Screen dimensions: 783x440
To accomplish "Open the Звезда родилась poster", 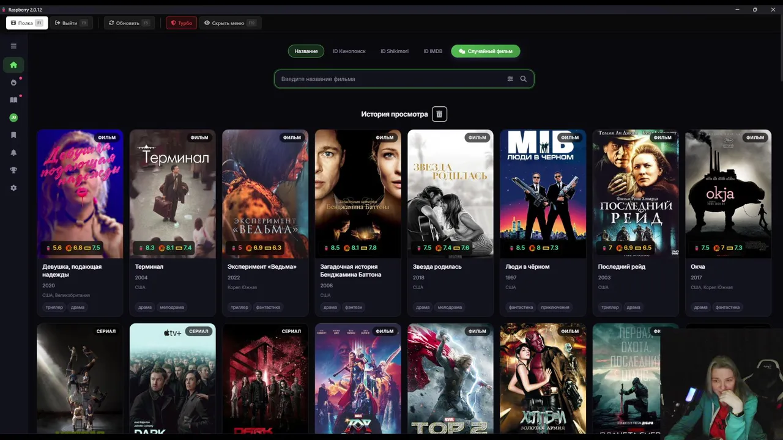I will (x=450, y=194).
